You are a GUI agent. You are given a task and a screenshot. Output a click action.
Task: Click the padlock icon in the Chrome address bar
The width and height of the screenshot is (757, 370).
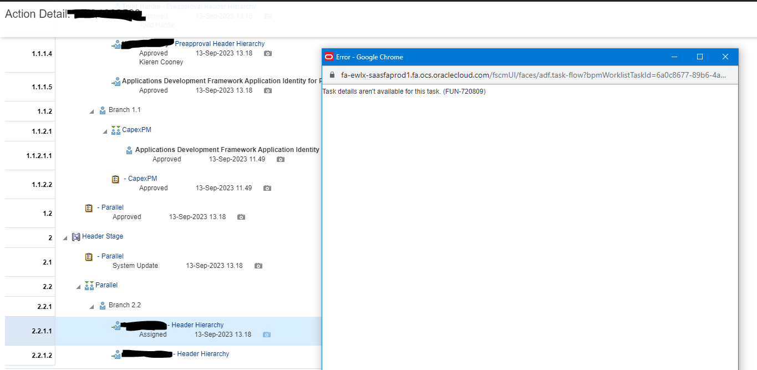331,74
